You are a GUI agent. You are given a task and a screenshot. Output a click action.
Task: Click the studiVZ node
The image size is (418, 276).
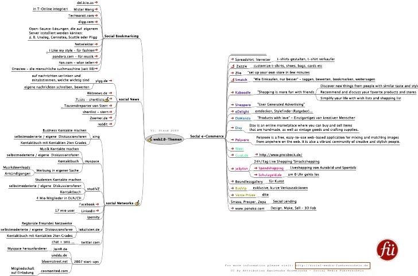[93, 189]
